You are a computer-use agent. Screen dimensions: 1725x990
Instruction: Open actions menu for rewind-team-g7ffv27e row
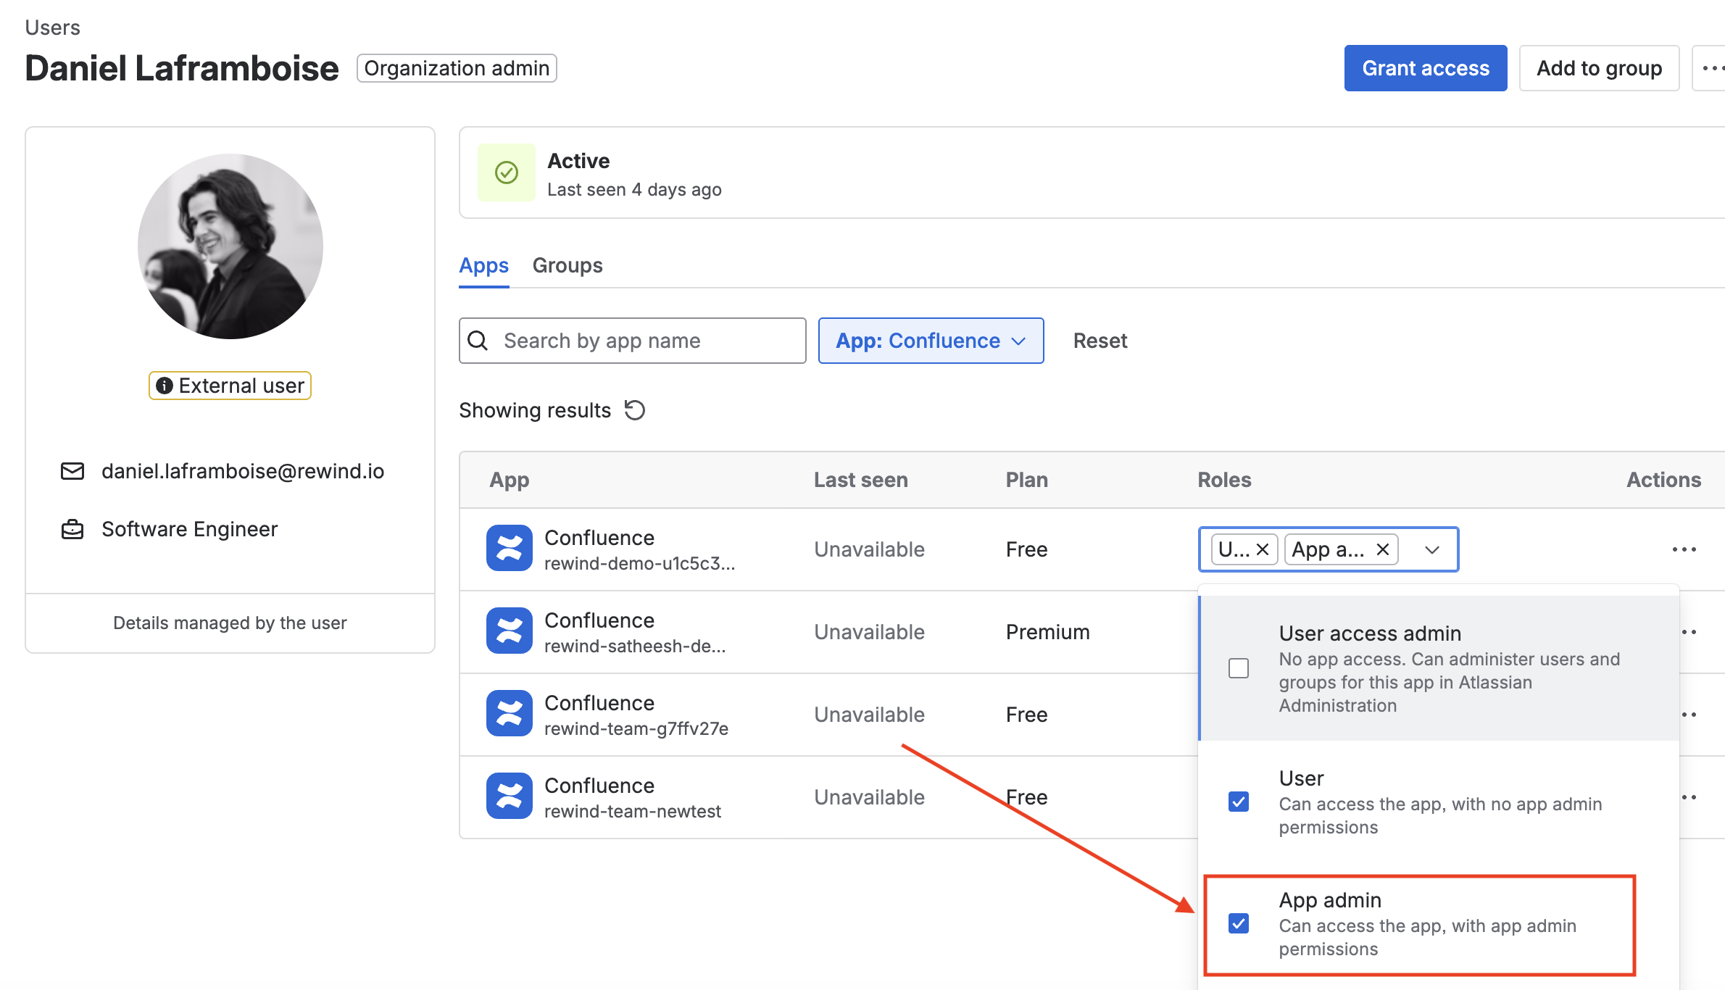click(1689, 715)
